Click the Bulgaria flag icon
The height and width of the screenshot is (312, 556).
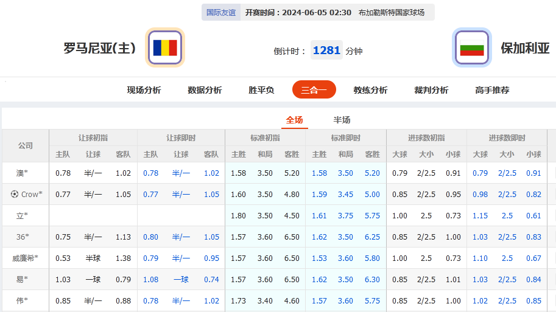(x=471, y=47)
